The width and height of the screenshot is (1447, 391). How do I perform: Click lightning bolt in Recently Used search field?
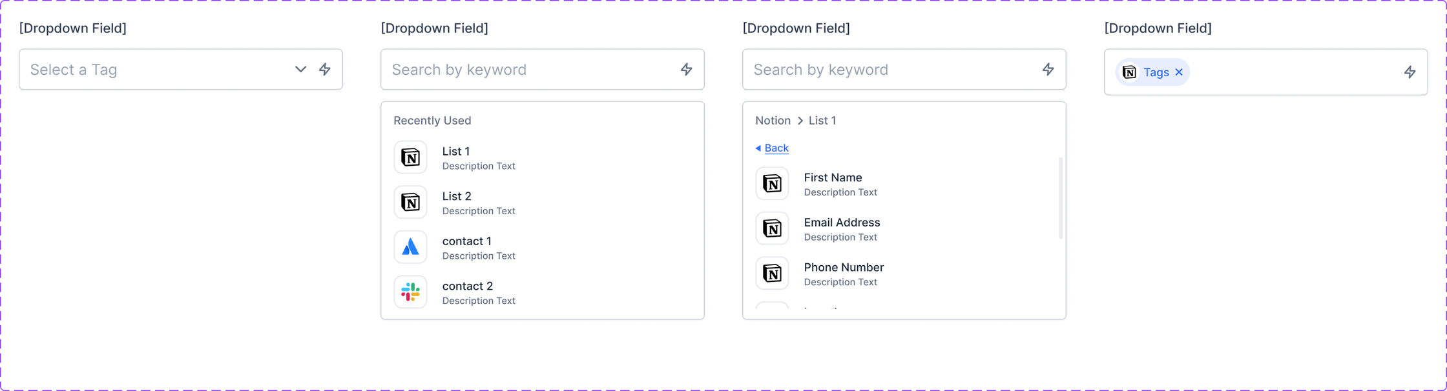(x=687, y=69)
